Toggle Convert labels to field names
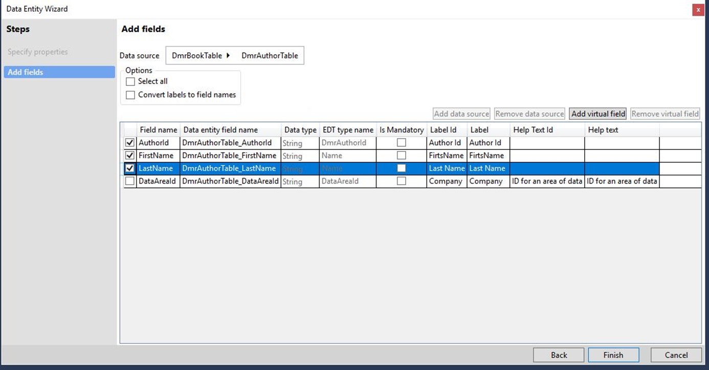 coord(130,95)
